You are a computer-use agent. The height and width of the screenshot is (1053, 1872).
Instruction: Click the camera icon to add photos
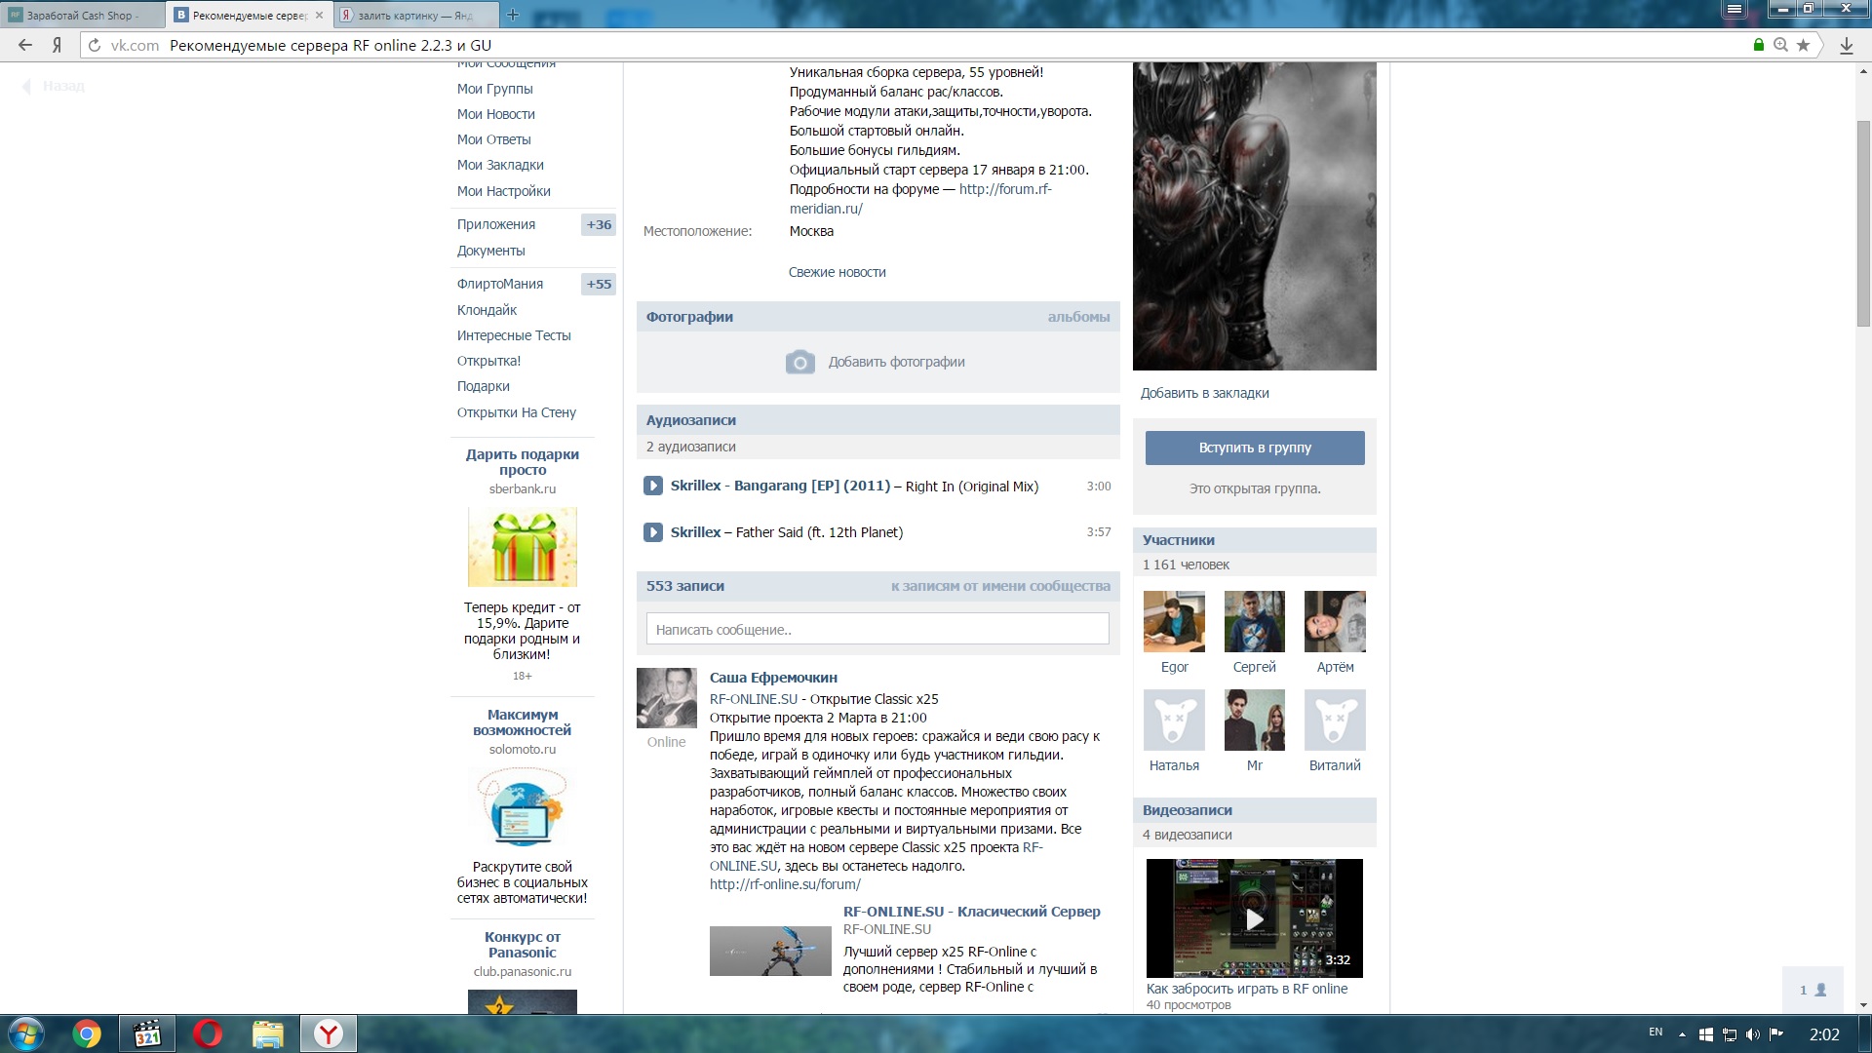click(x=800, y=362)
